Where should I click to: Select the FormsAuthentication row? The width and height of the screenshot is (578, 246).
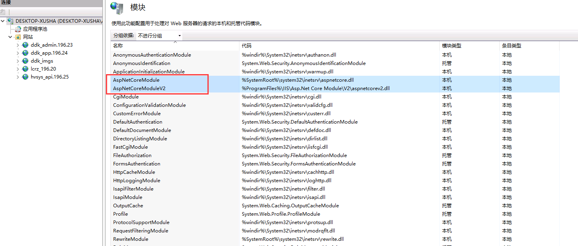point(335,164)
